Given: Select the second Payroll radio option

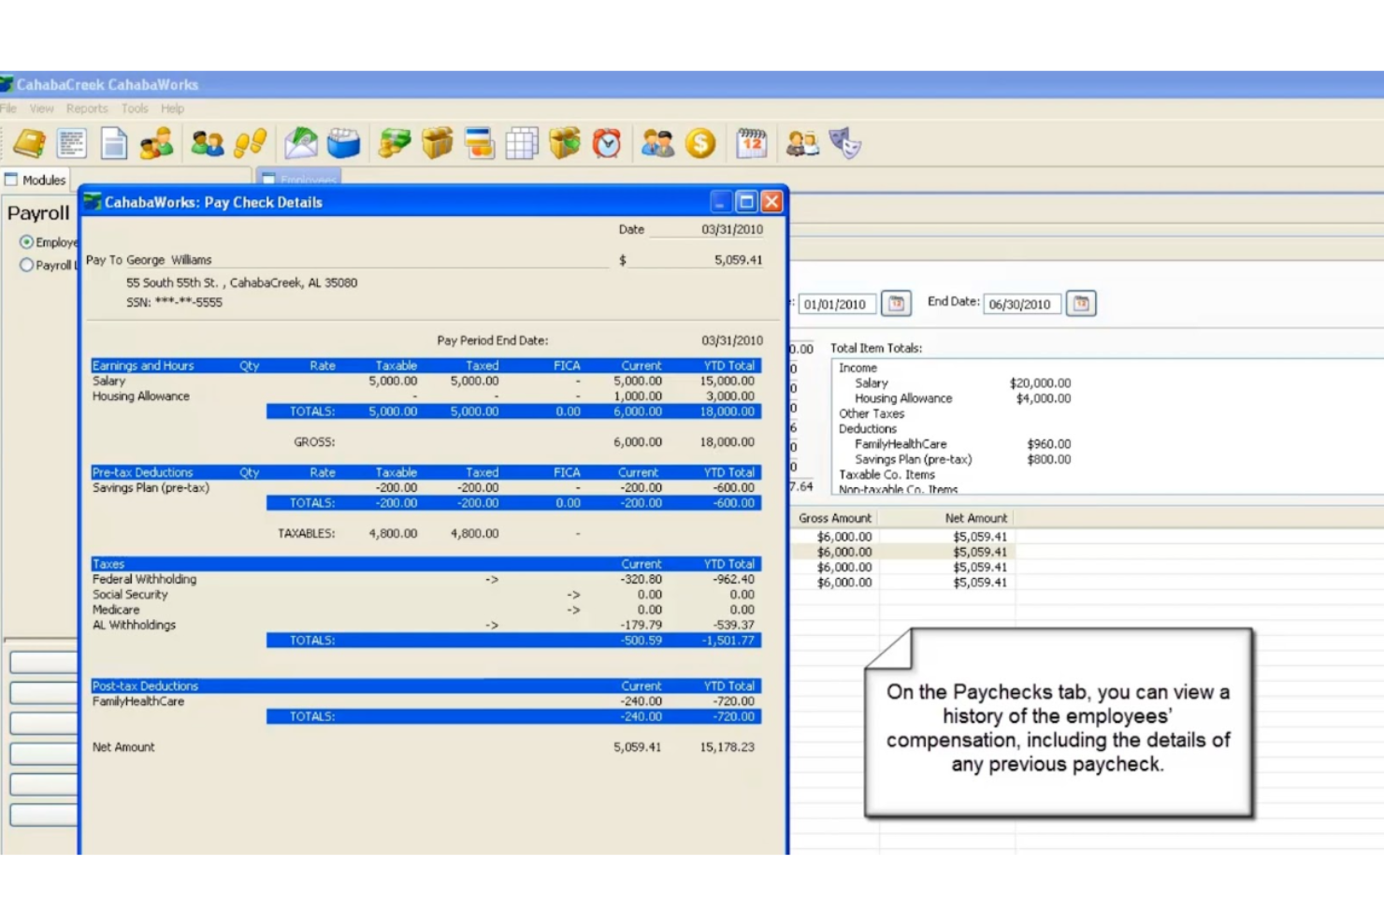Looking at the screenshot, I should click(x=26, y=265).
